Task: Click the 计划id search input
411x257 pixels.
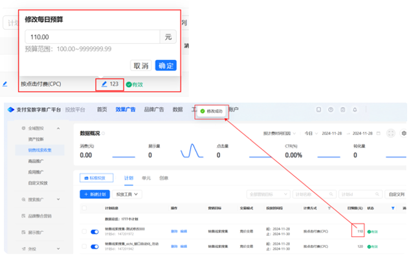Action: coord(361,194)
